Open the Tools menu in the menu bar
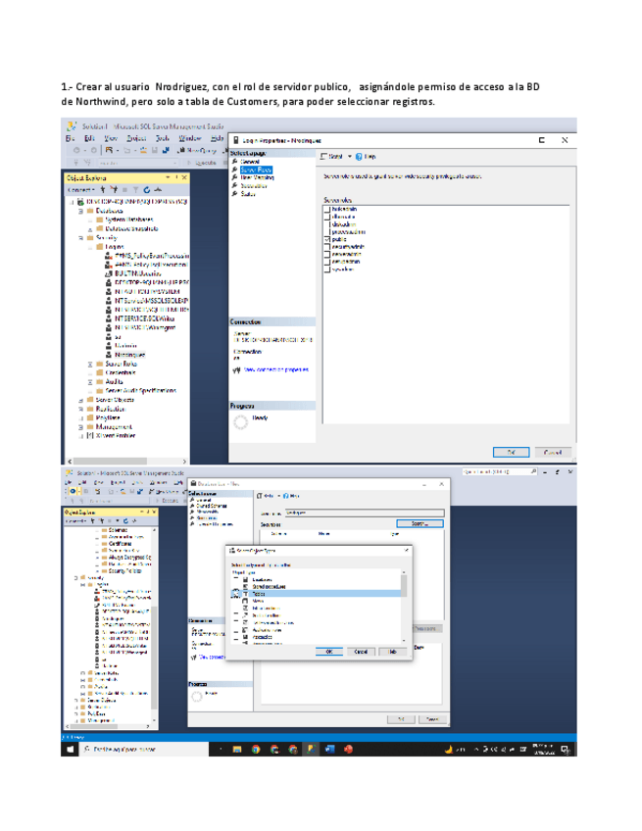The width and height of the screenshot is (642, 831). tap(163, 138)
